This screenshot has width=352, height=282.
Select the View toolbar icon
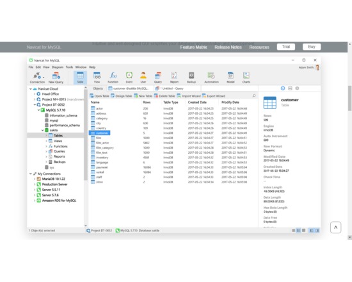click(97, 78)
